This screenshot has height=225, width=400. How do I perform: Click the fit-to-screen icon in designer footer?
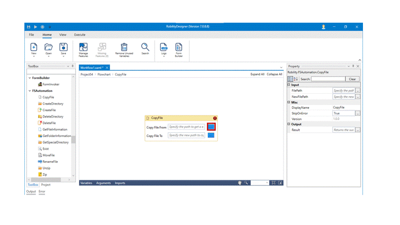point(273,183)
